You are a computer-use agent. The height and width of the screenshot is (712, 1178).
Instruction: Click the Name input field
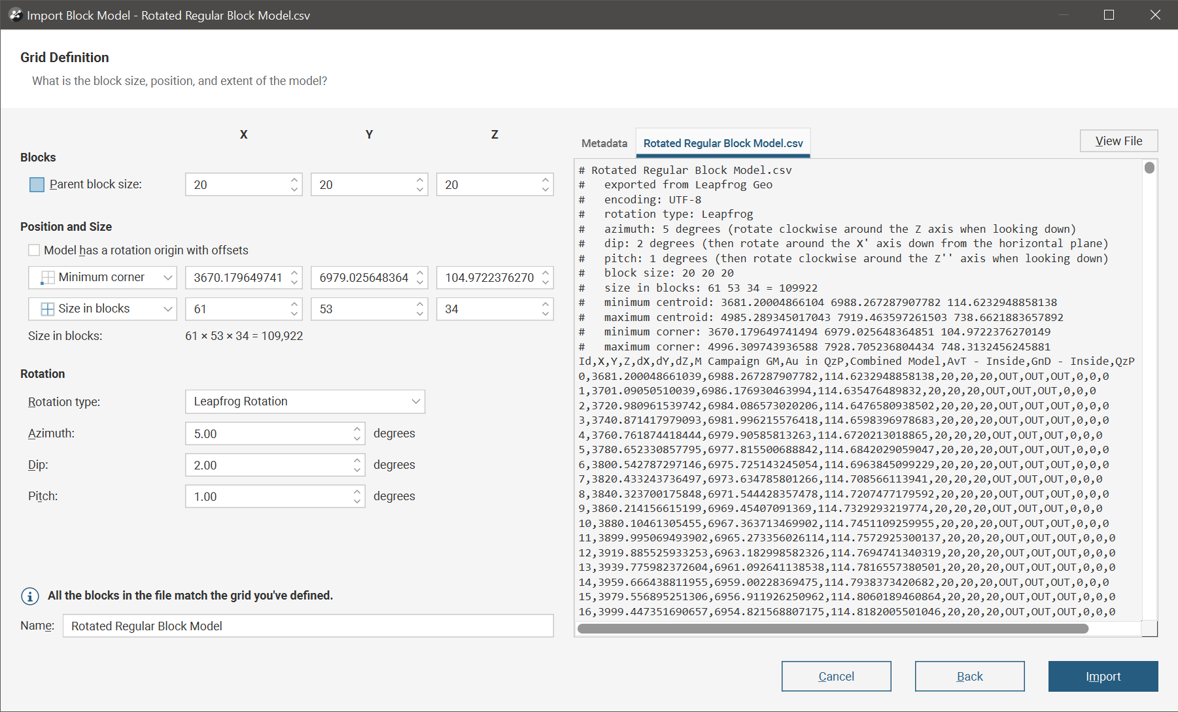pyautogui.click(x=307, y=626)
